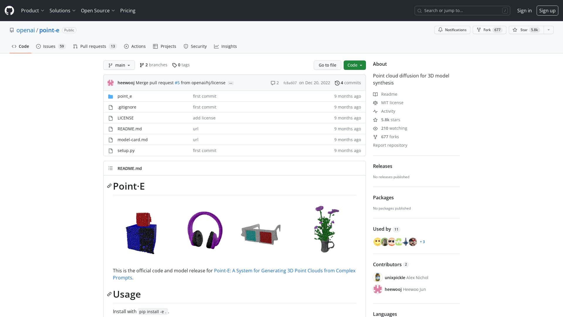
Task: Click the file icon beside setup.py
Action: [x=111, y=151]
